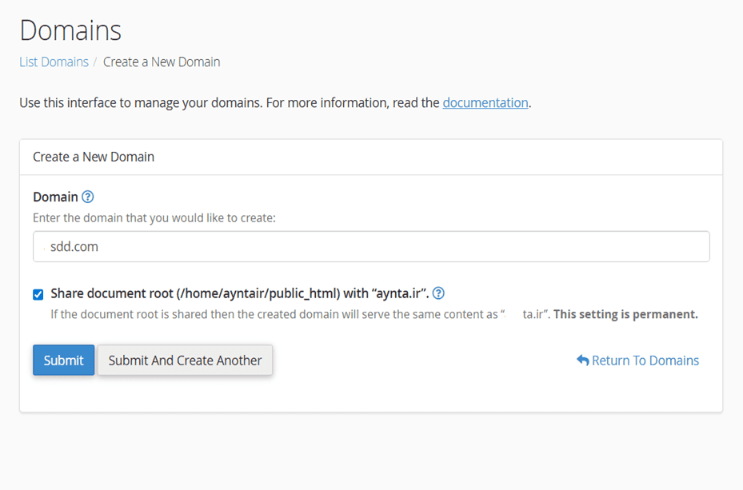743x490 pixels.
Task: Open the List Domains breadcrumb link
Action: [54, 62]
